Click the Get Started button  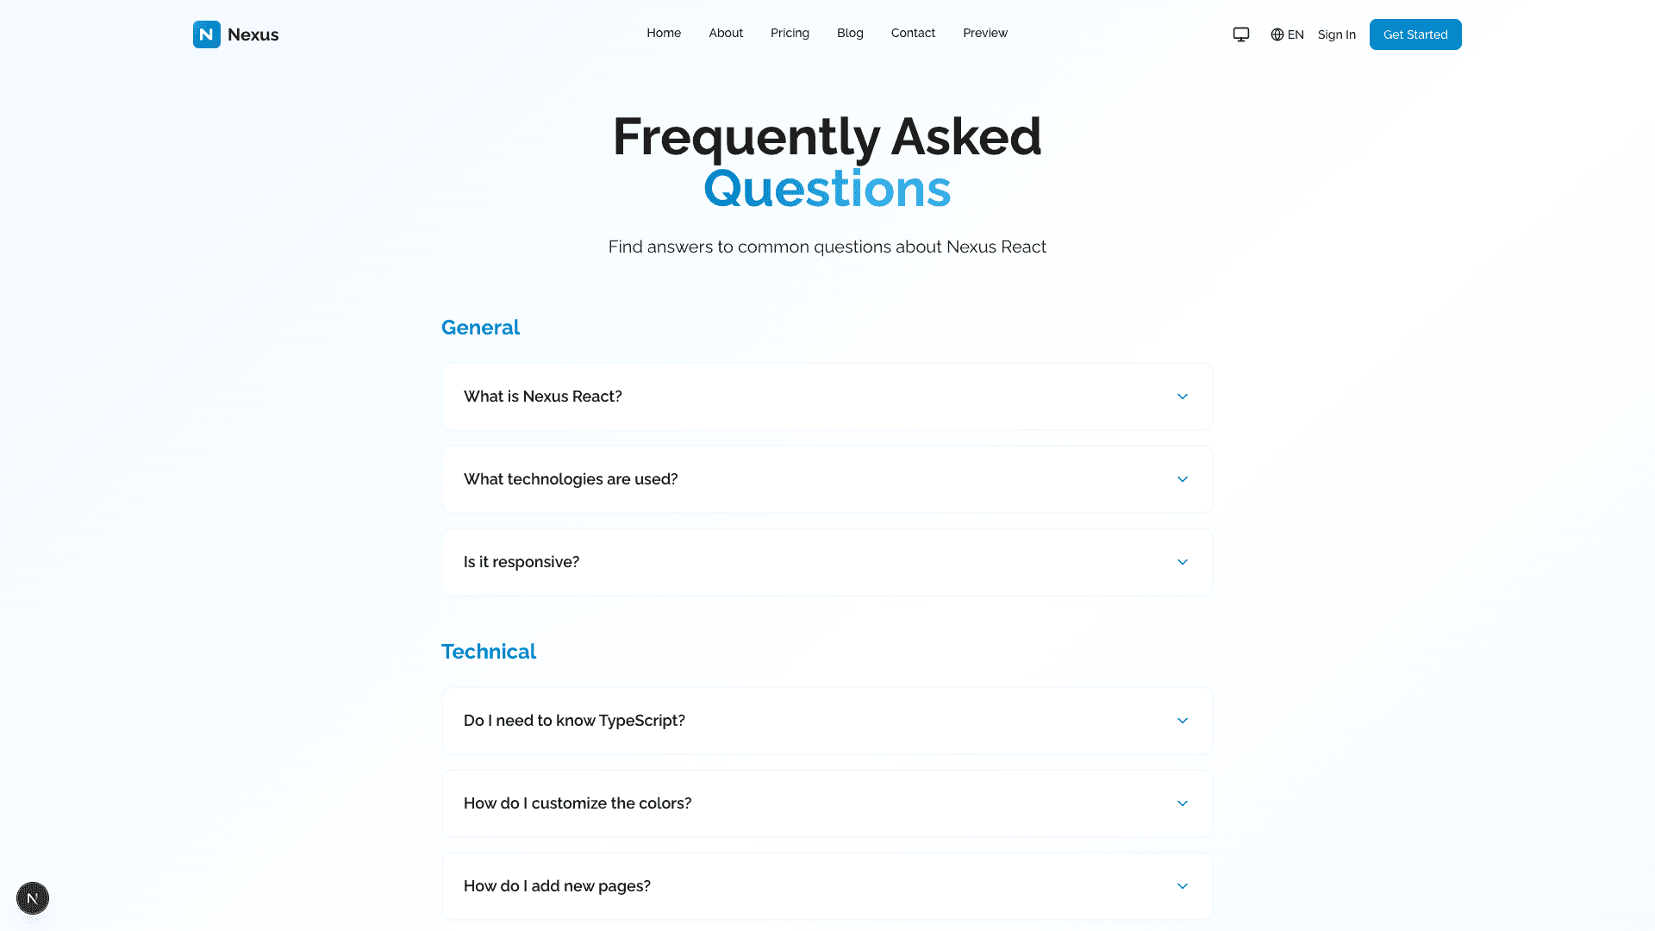coord(1415,34)
